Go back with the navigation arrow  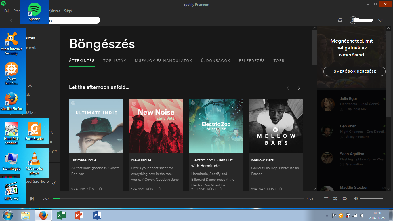coord(11,20)
